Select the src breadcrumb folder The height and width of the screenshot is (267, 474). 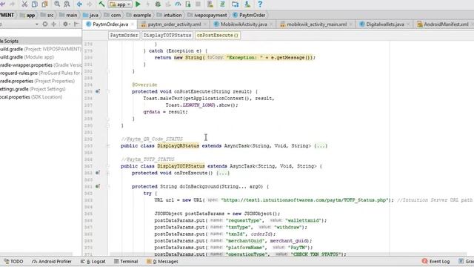(47, 15)
